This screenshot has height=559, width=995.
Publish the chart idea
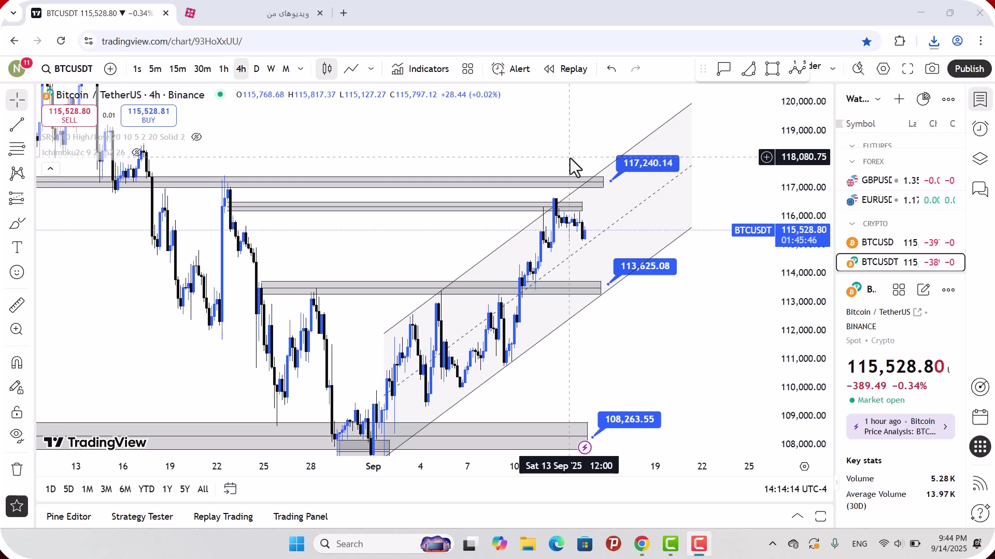point(969,69)
